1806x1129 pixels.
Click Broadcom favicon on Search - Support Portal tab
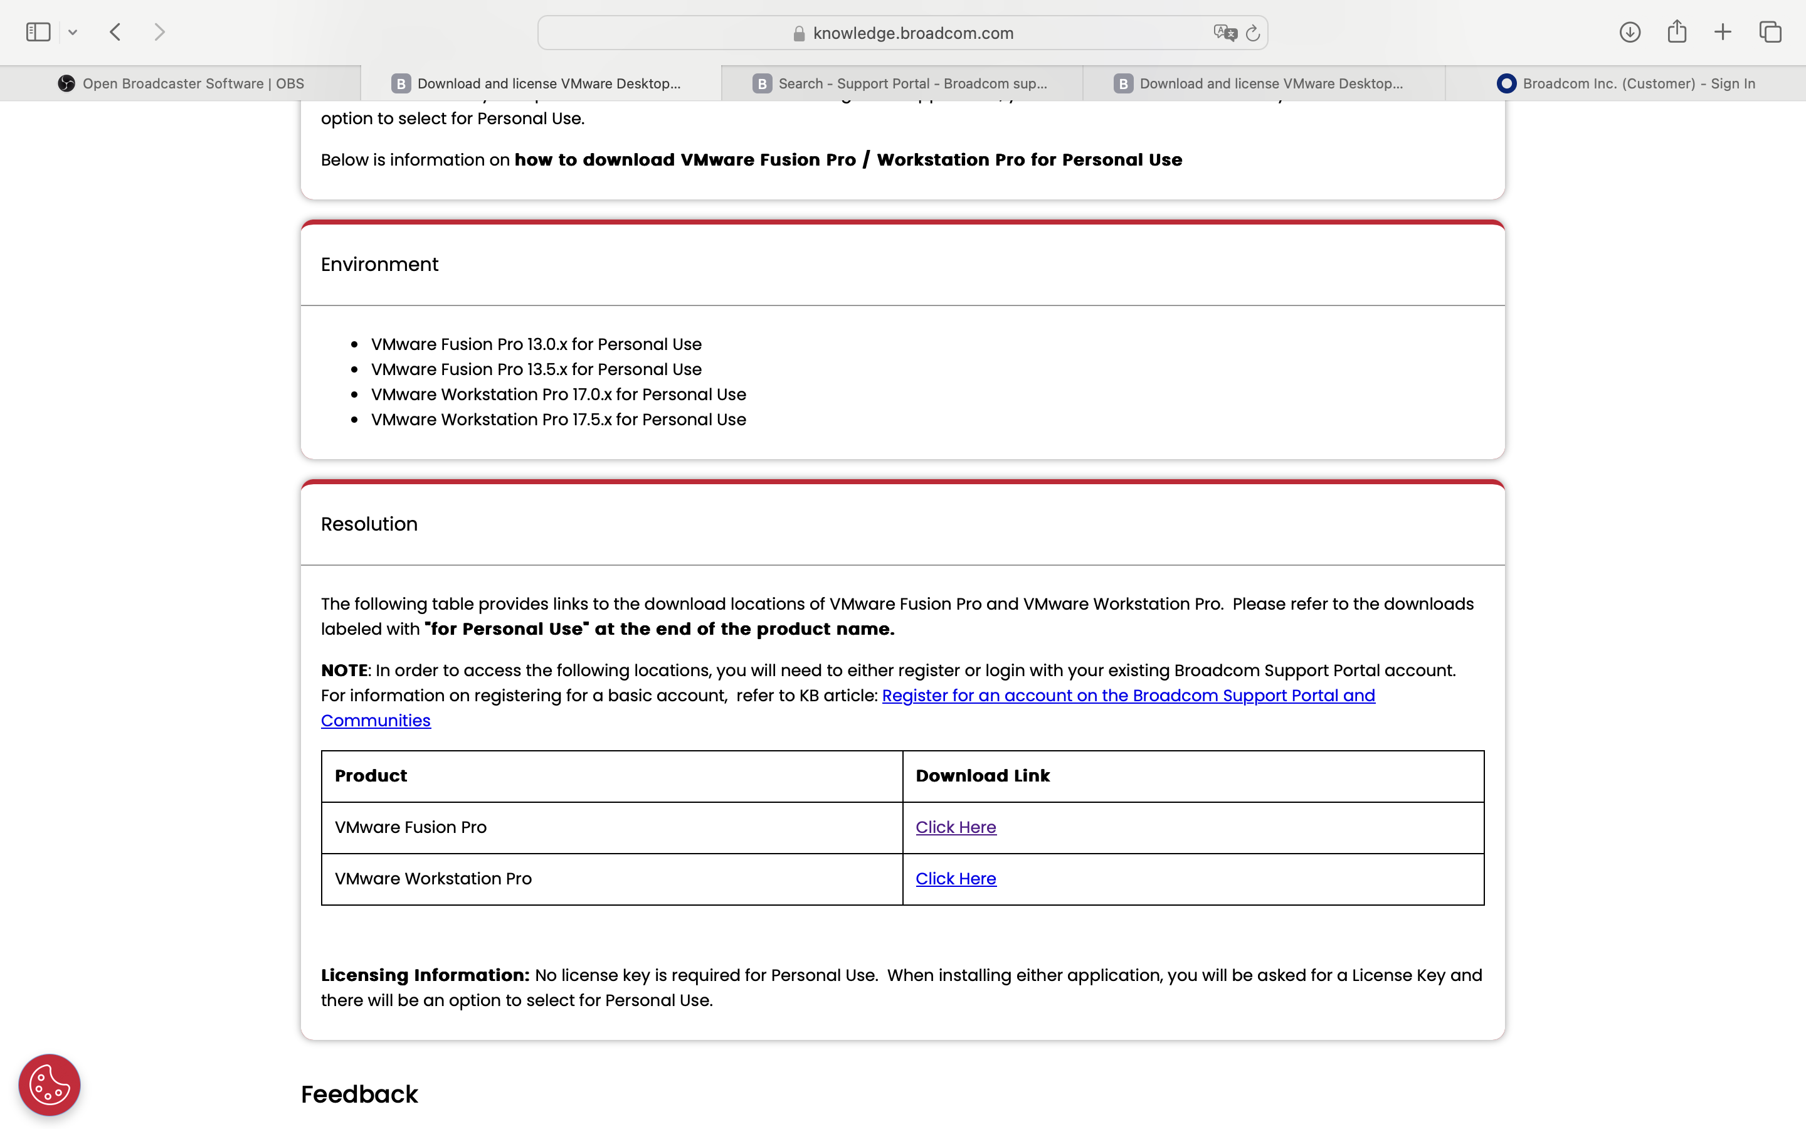762,83
